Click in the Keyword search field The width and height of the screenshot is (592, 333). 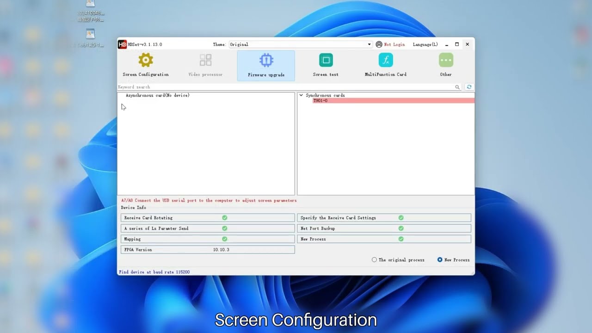tap(285, 87)
